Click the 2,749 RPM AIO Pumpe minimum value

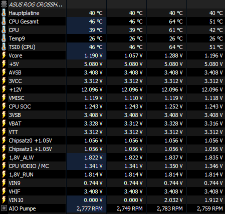pos(130,208)
